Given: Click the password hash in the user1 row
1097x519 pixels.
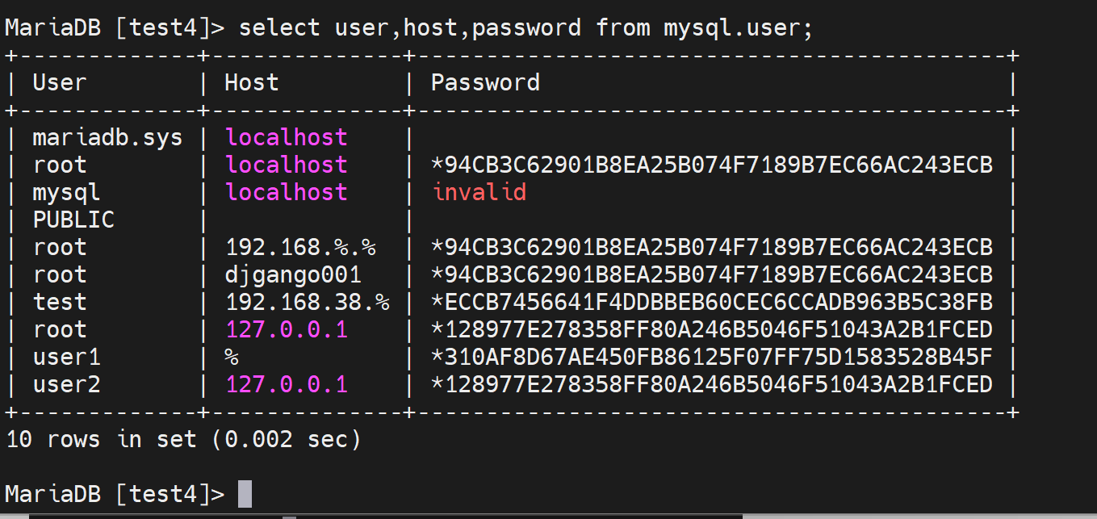Looking at the screenshot, I should coord(712,357).
